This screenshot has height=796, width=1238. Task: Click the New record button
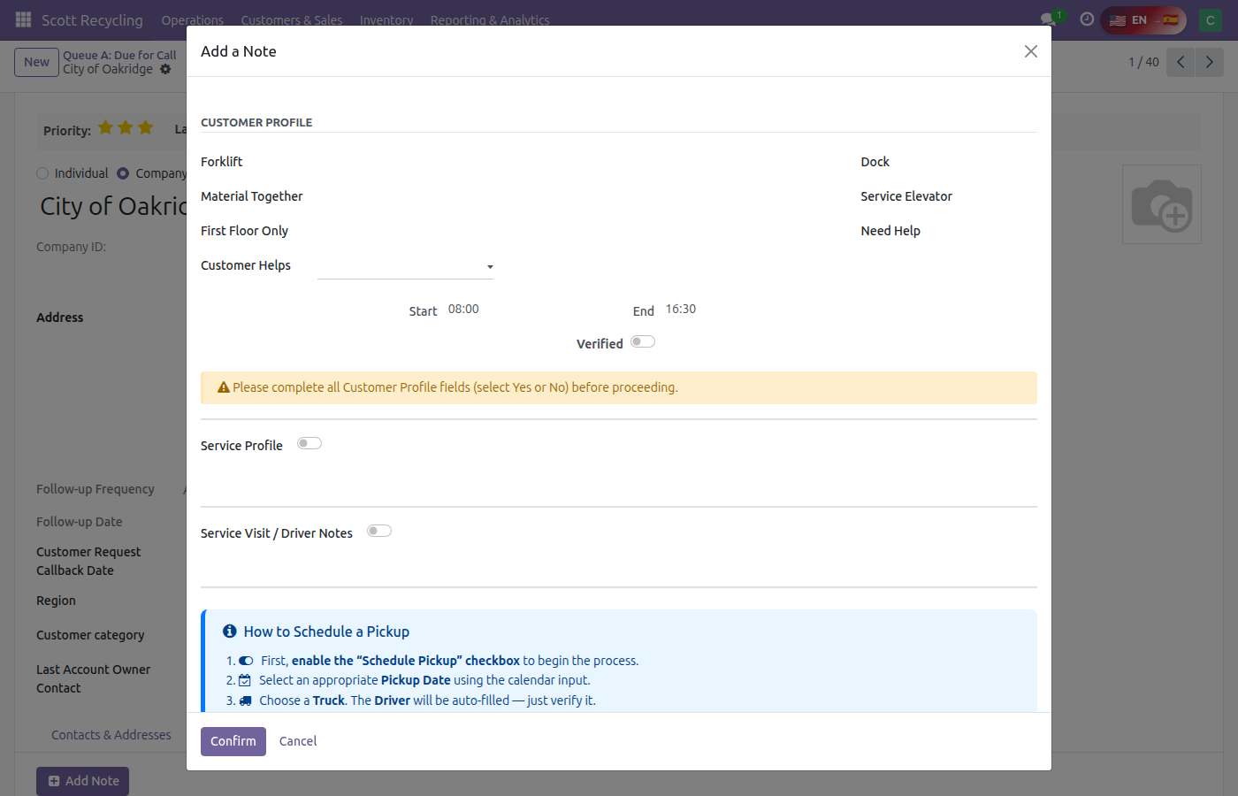[37, 62]
